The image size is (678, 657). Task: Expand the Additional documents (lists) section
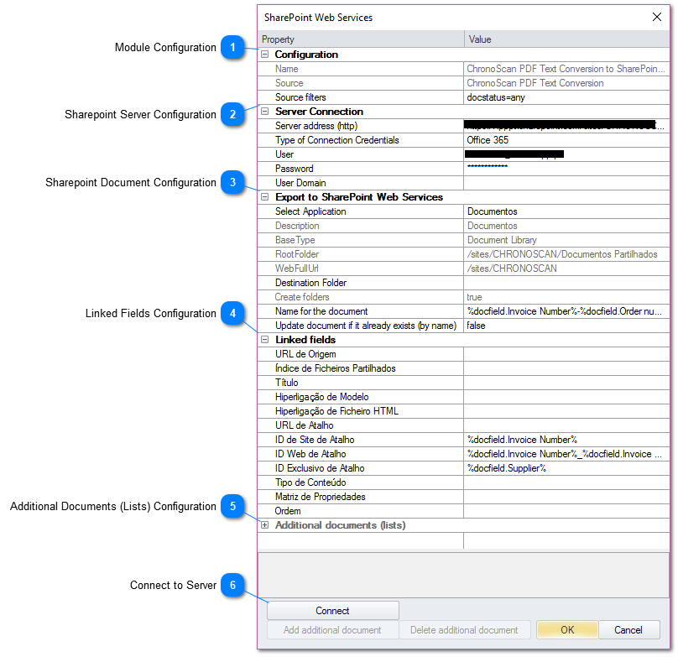tap(265, 524)
